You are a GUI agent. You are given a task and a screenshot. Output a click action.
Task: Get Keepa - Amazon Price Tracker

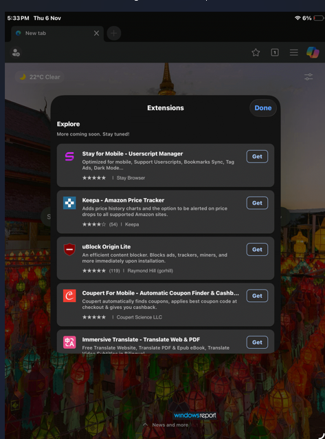point(257,203)
